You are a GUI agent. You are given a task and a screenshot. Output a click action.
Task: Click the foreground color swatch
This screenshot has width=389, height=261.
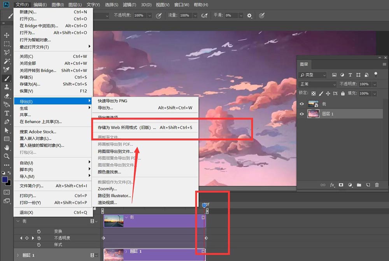(x=4, y=179)
